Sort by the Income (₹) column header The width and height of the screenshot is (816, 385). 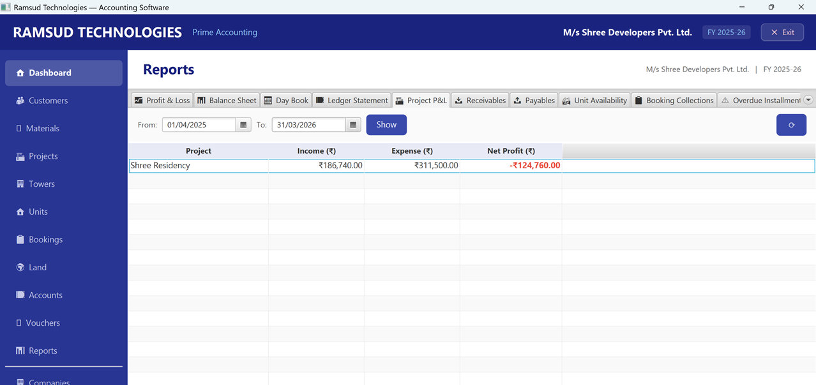click(x=316, y=151)
